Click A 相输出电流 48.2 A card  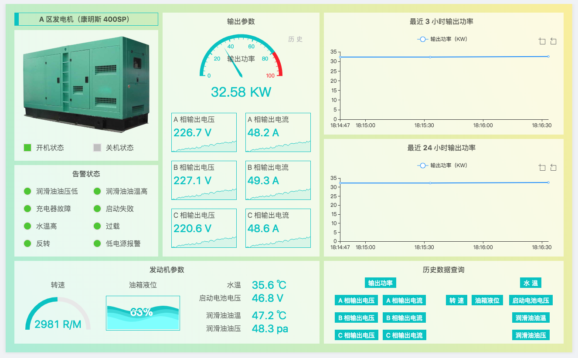[278, 132]
